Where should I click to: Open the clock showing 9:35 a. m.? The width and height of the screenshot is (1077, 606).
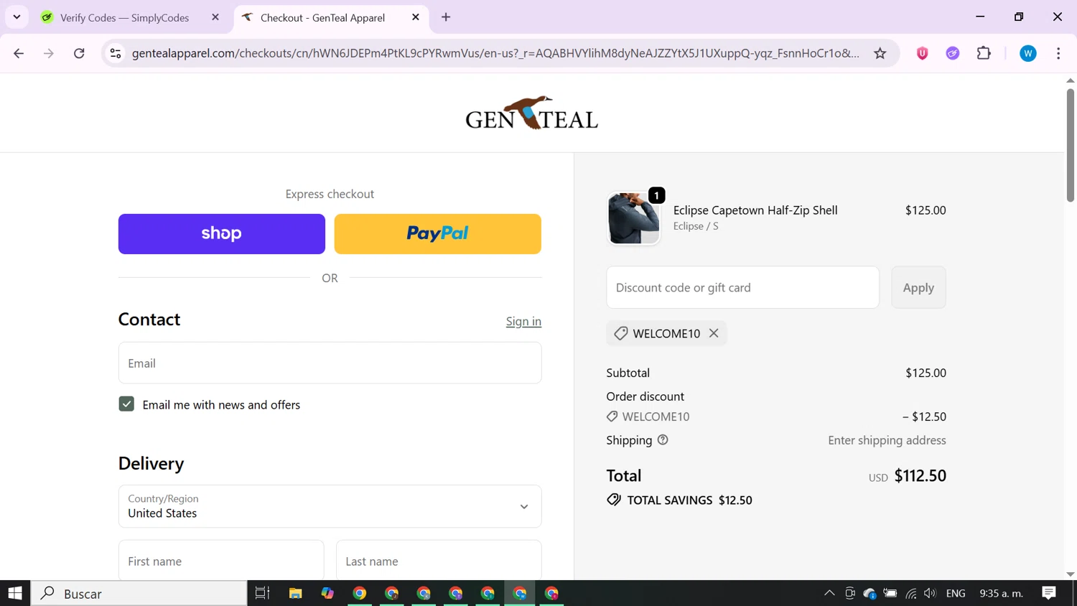1001,593
